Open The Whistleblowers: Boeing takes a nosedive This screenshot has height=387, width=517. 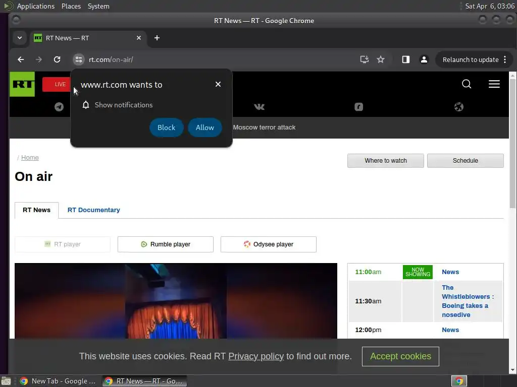pos(468,301)
